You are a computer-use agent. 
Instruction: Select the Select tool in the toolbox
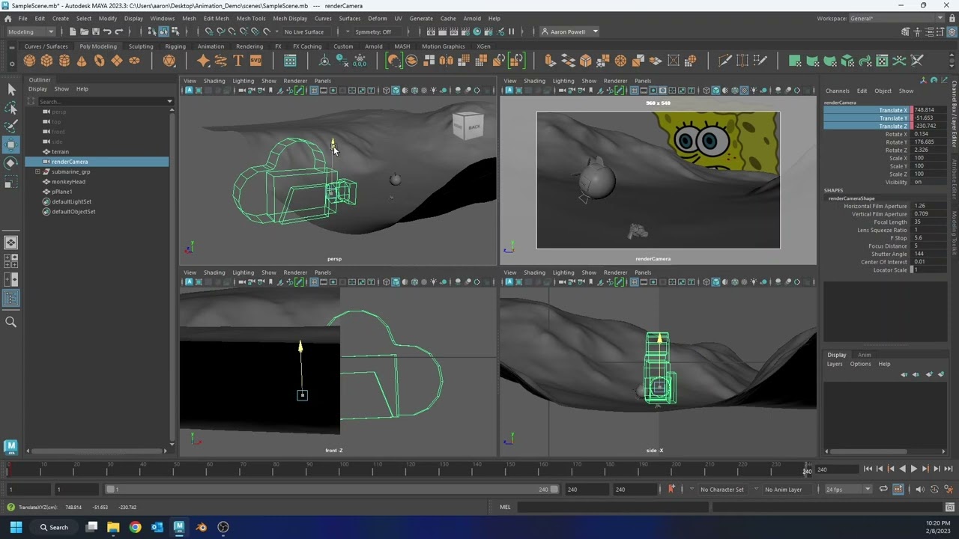(11, 90)
